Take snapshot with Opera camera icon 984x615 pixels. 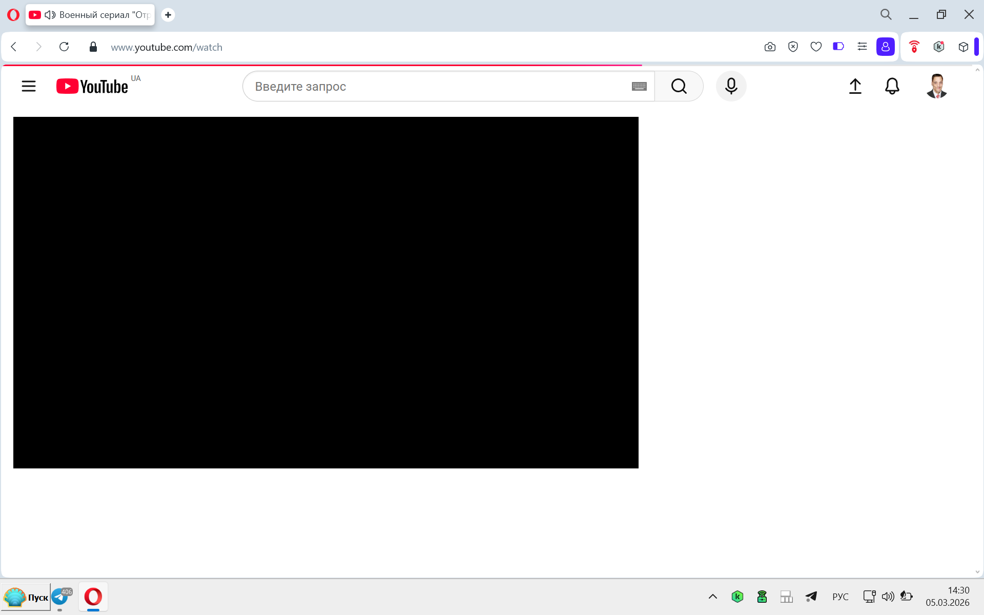pyautogui.click(x=770, y=47)
